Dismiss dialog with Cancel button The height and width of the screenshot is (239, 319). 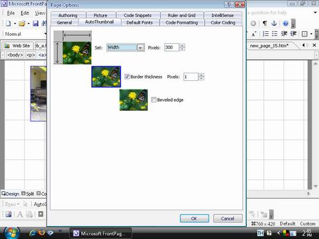click(228, 219)
